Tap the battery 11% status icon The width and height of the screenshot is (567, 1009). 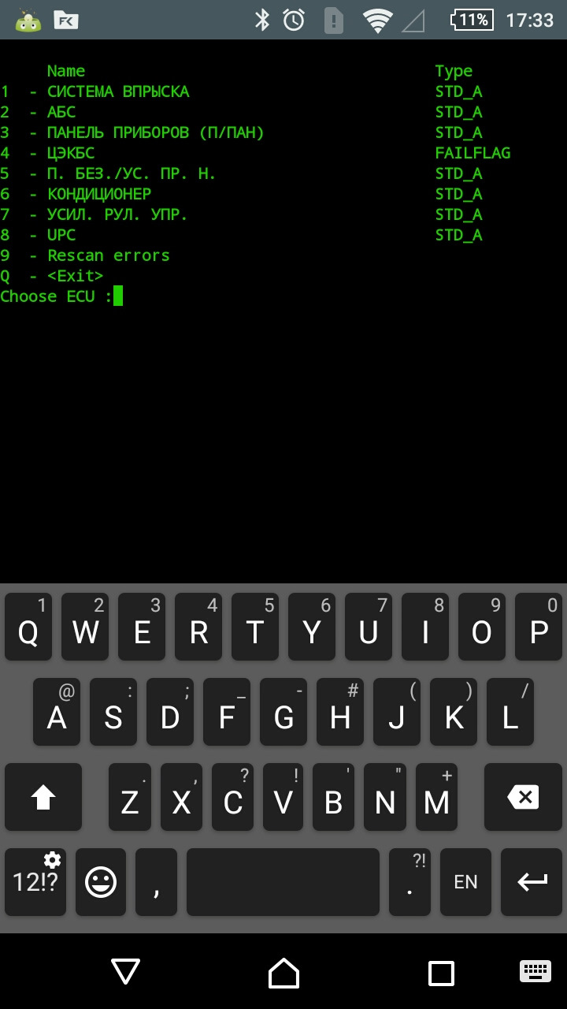point(472,20)
